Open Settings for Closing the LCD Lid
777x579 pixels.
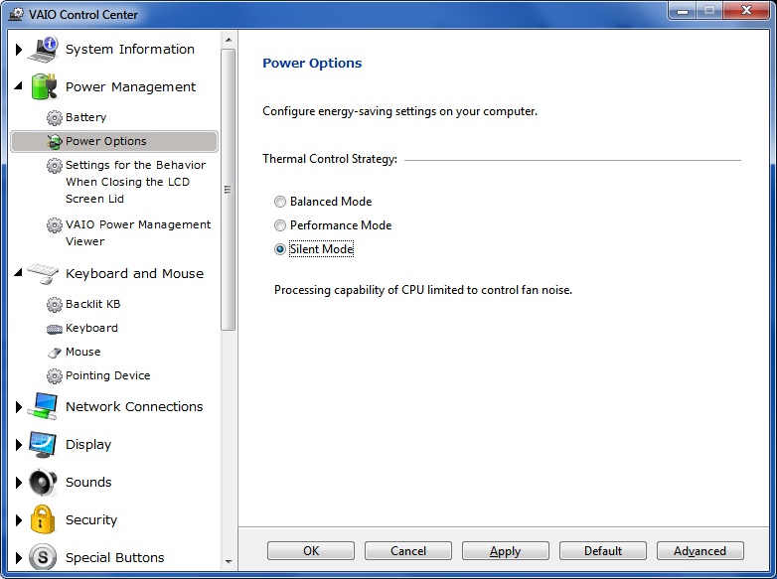click(x=135, y=182)
